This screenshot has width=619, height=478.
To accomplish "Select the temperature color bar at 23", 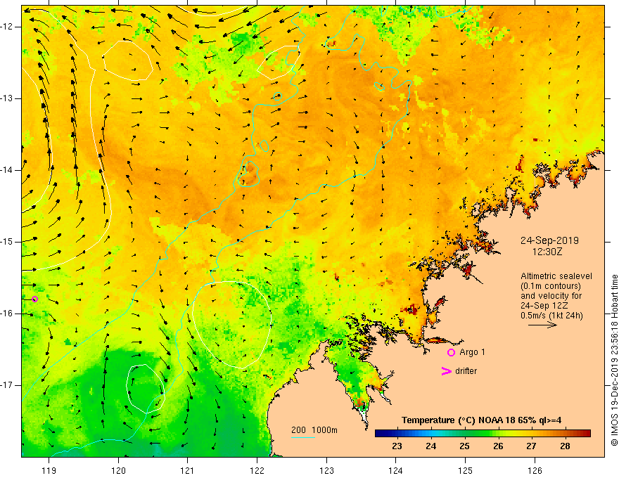I will coord(397,434).
